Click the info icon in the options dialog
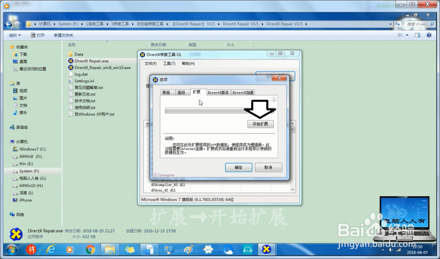This screenshot has height=259, width=440. coord(274,99)
